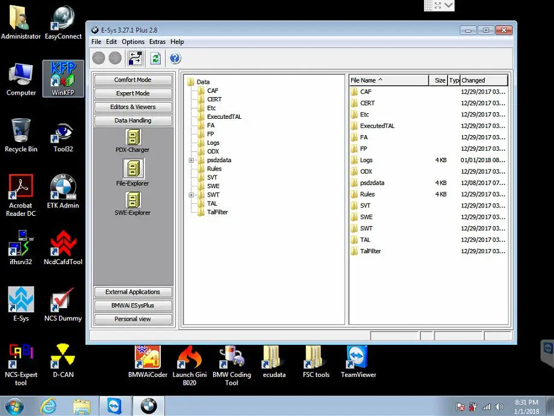
Task: Select the SWE row in file list
Action: (x=428, y=217)
